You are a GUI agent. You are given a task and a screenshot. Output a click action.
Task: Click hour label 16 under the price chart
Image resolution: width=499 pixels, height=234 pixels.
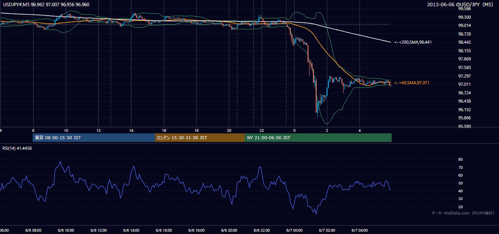(x=164, y=130)
